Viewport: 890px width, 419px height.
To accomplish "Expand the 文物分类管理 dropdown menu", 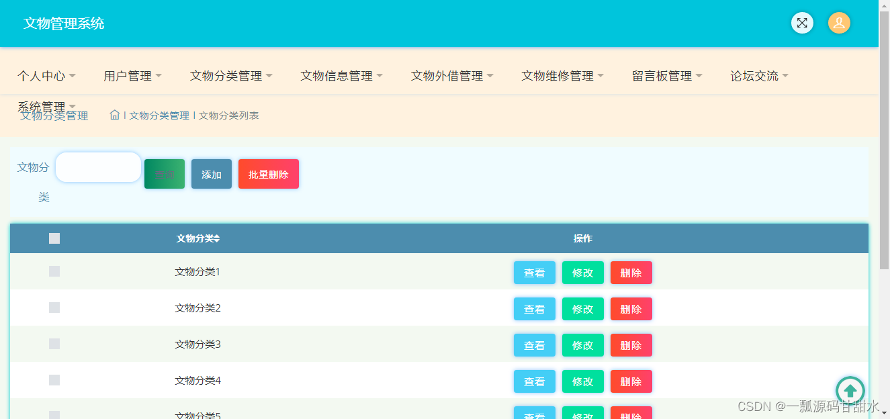I will 231,76.
